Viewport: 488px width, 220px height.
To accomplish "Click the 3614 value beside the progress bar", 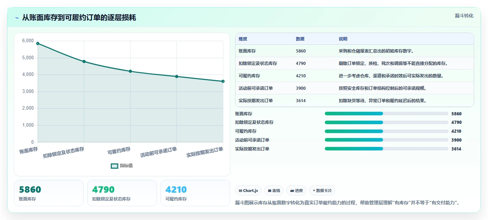I will point(456,149).
